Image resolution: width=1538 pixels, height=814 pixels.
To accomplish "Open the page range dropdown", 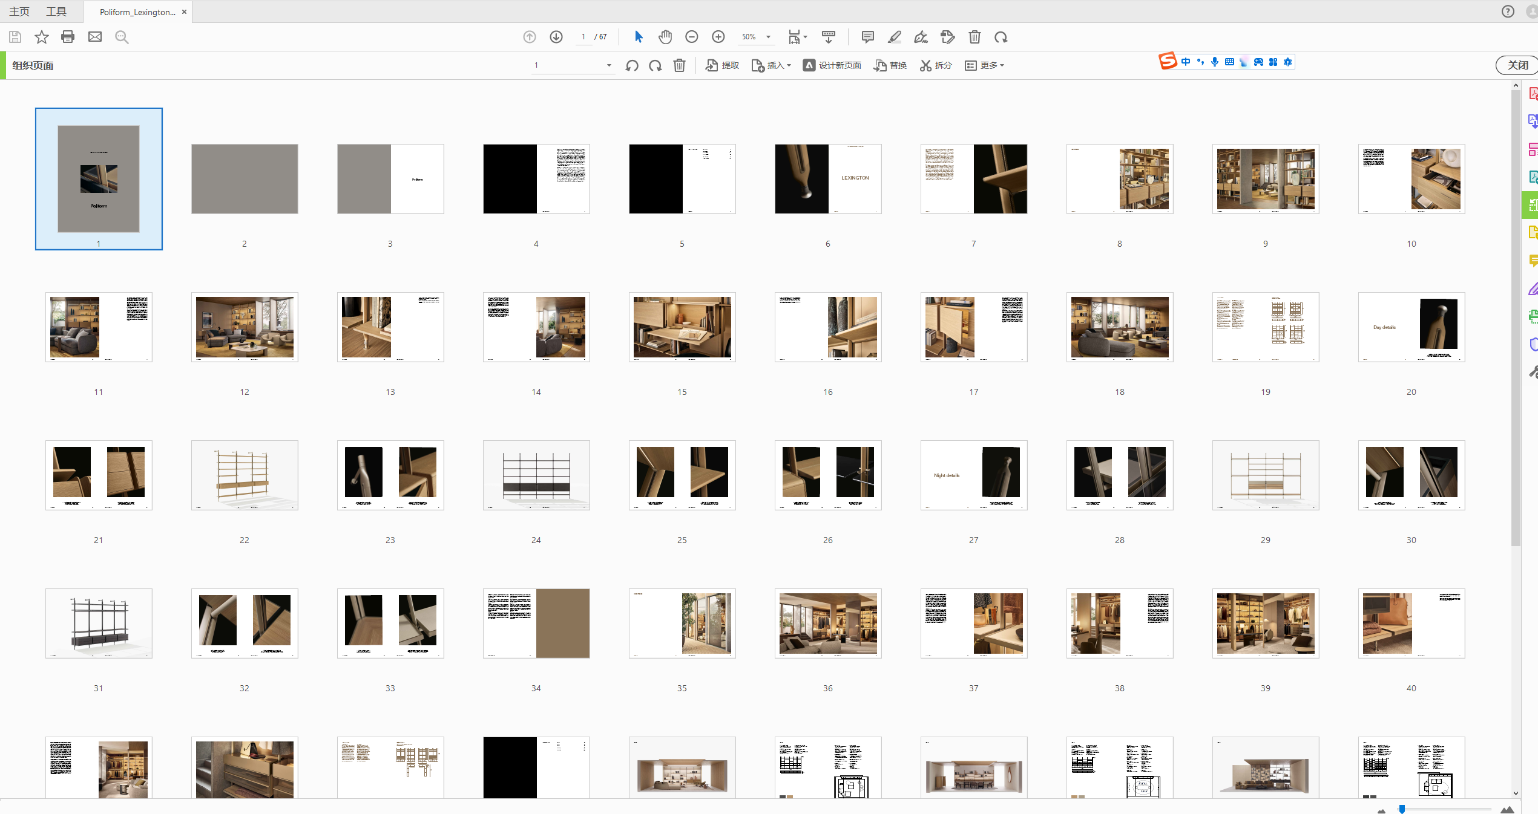I will click(x=573, y=65).
